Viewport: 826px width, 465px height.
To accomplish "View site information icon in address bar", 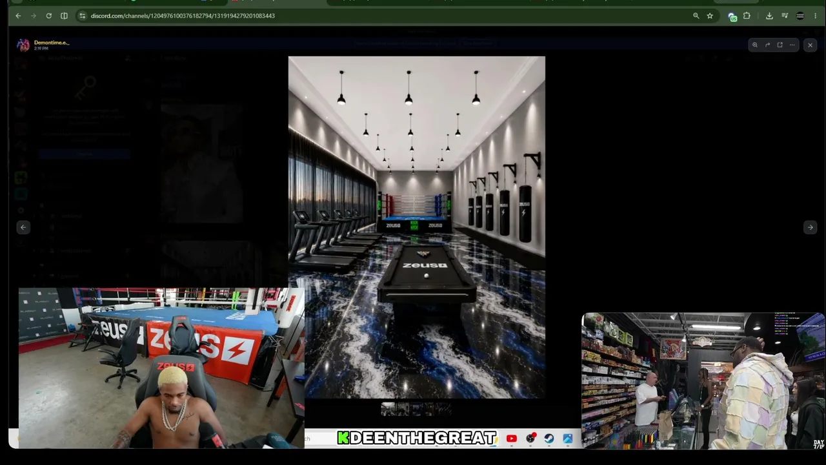I will tap(82, 15).
